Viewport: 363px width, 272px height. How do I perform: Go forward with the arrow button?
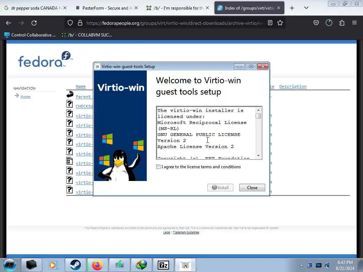(x=21, y=23)
